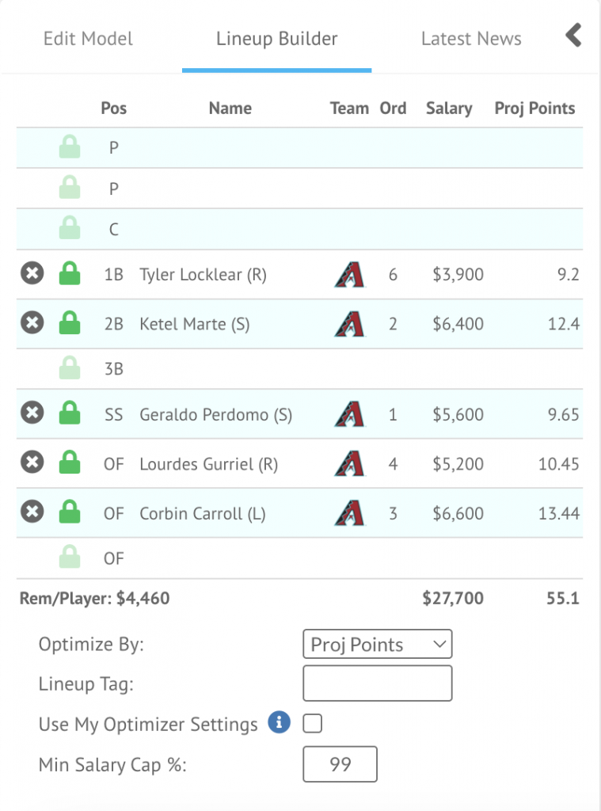
Task: Remove Corbin Carroll from the lineup
Action: tap(32, 512)
